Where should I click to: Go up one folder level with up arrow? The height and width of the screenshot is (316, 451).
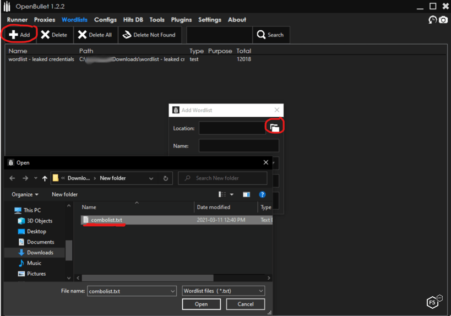pos(45,178)
